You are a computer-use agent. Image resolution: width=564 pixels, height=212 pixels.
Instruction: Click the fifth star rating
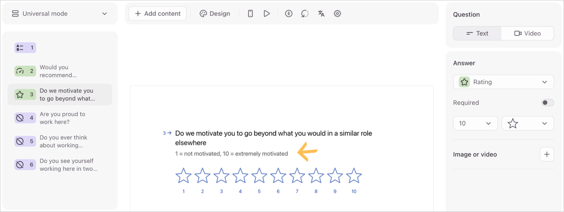click(259, 176)
